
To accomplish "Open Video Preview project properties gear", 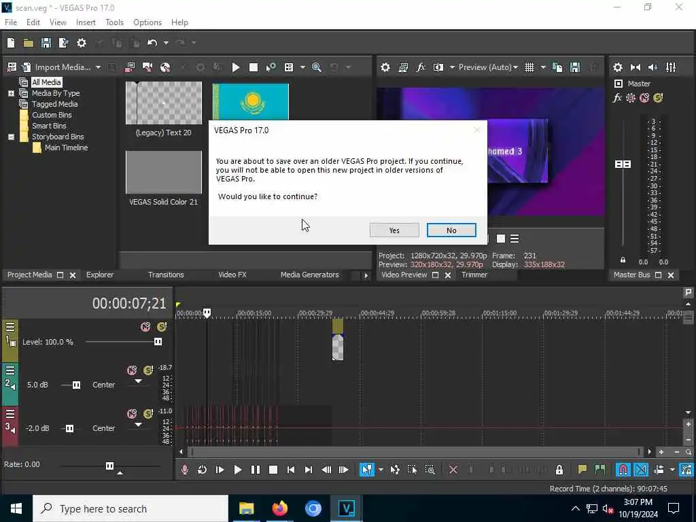I will pos(385,67).
